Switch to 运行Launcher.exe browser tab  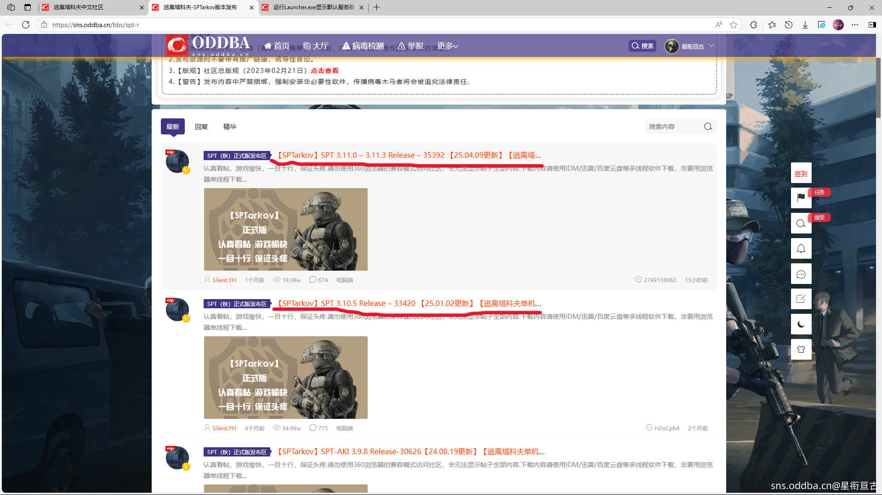(313, 7)
